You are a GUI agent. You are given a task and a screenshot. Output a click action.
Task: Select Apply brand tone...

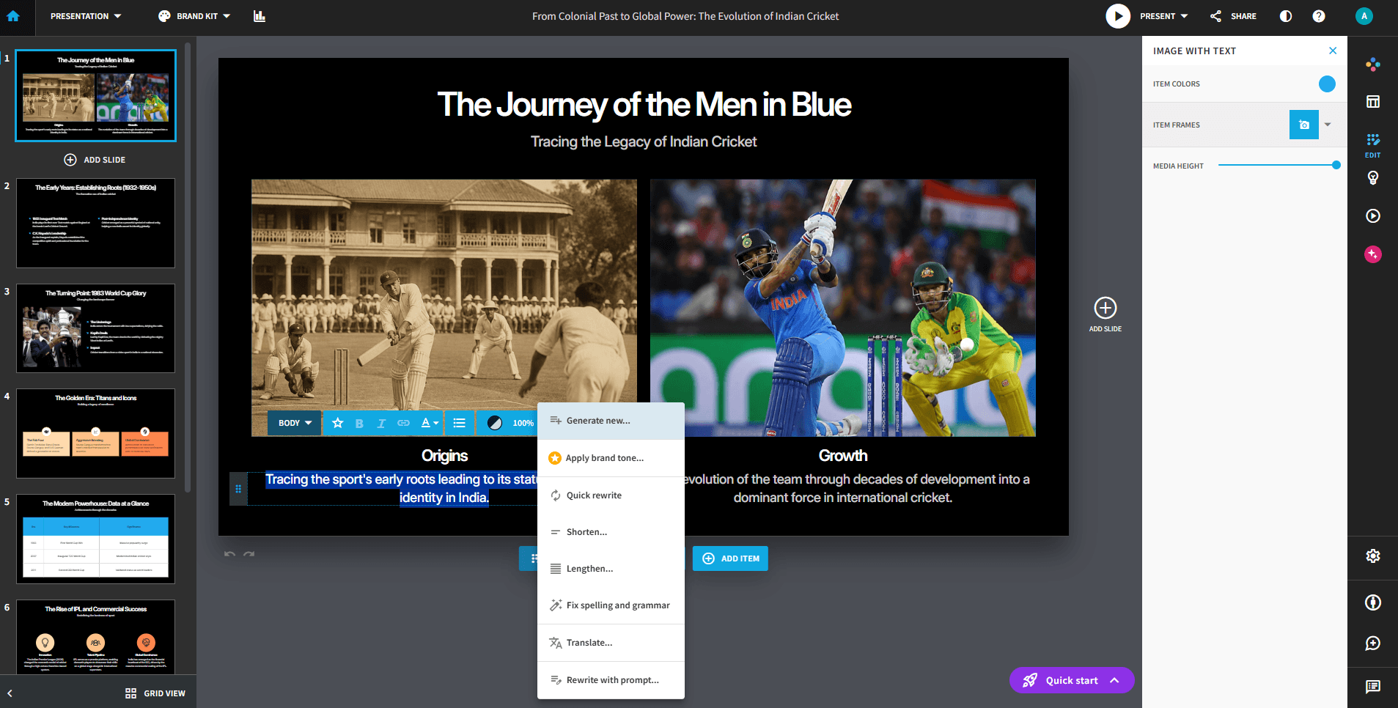point(611,458)
